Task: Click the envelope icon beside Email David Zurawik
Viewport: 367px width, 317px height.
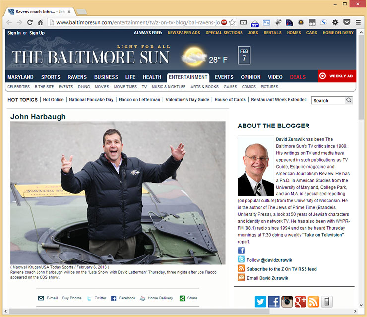Action: pyautogui.click(x=241, y=277)
